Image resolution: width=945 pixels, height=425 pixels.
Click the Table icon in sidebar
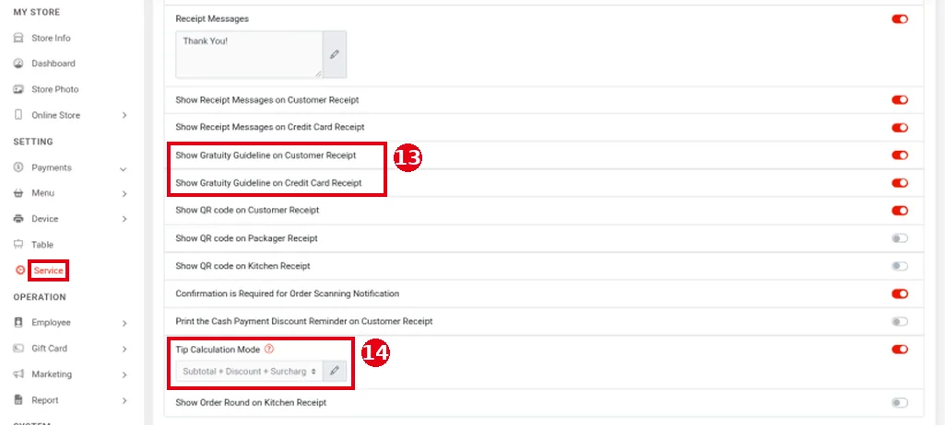point(18,245)
